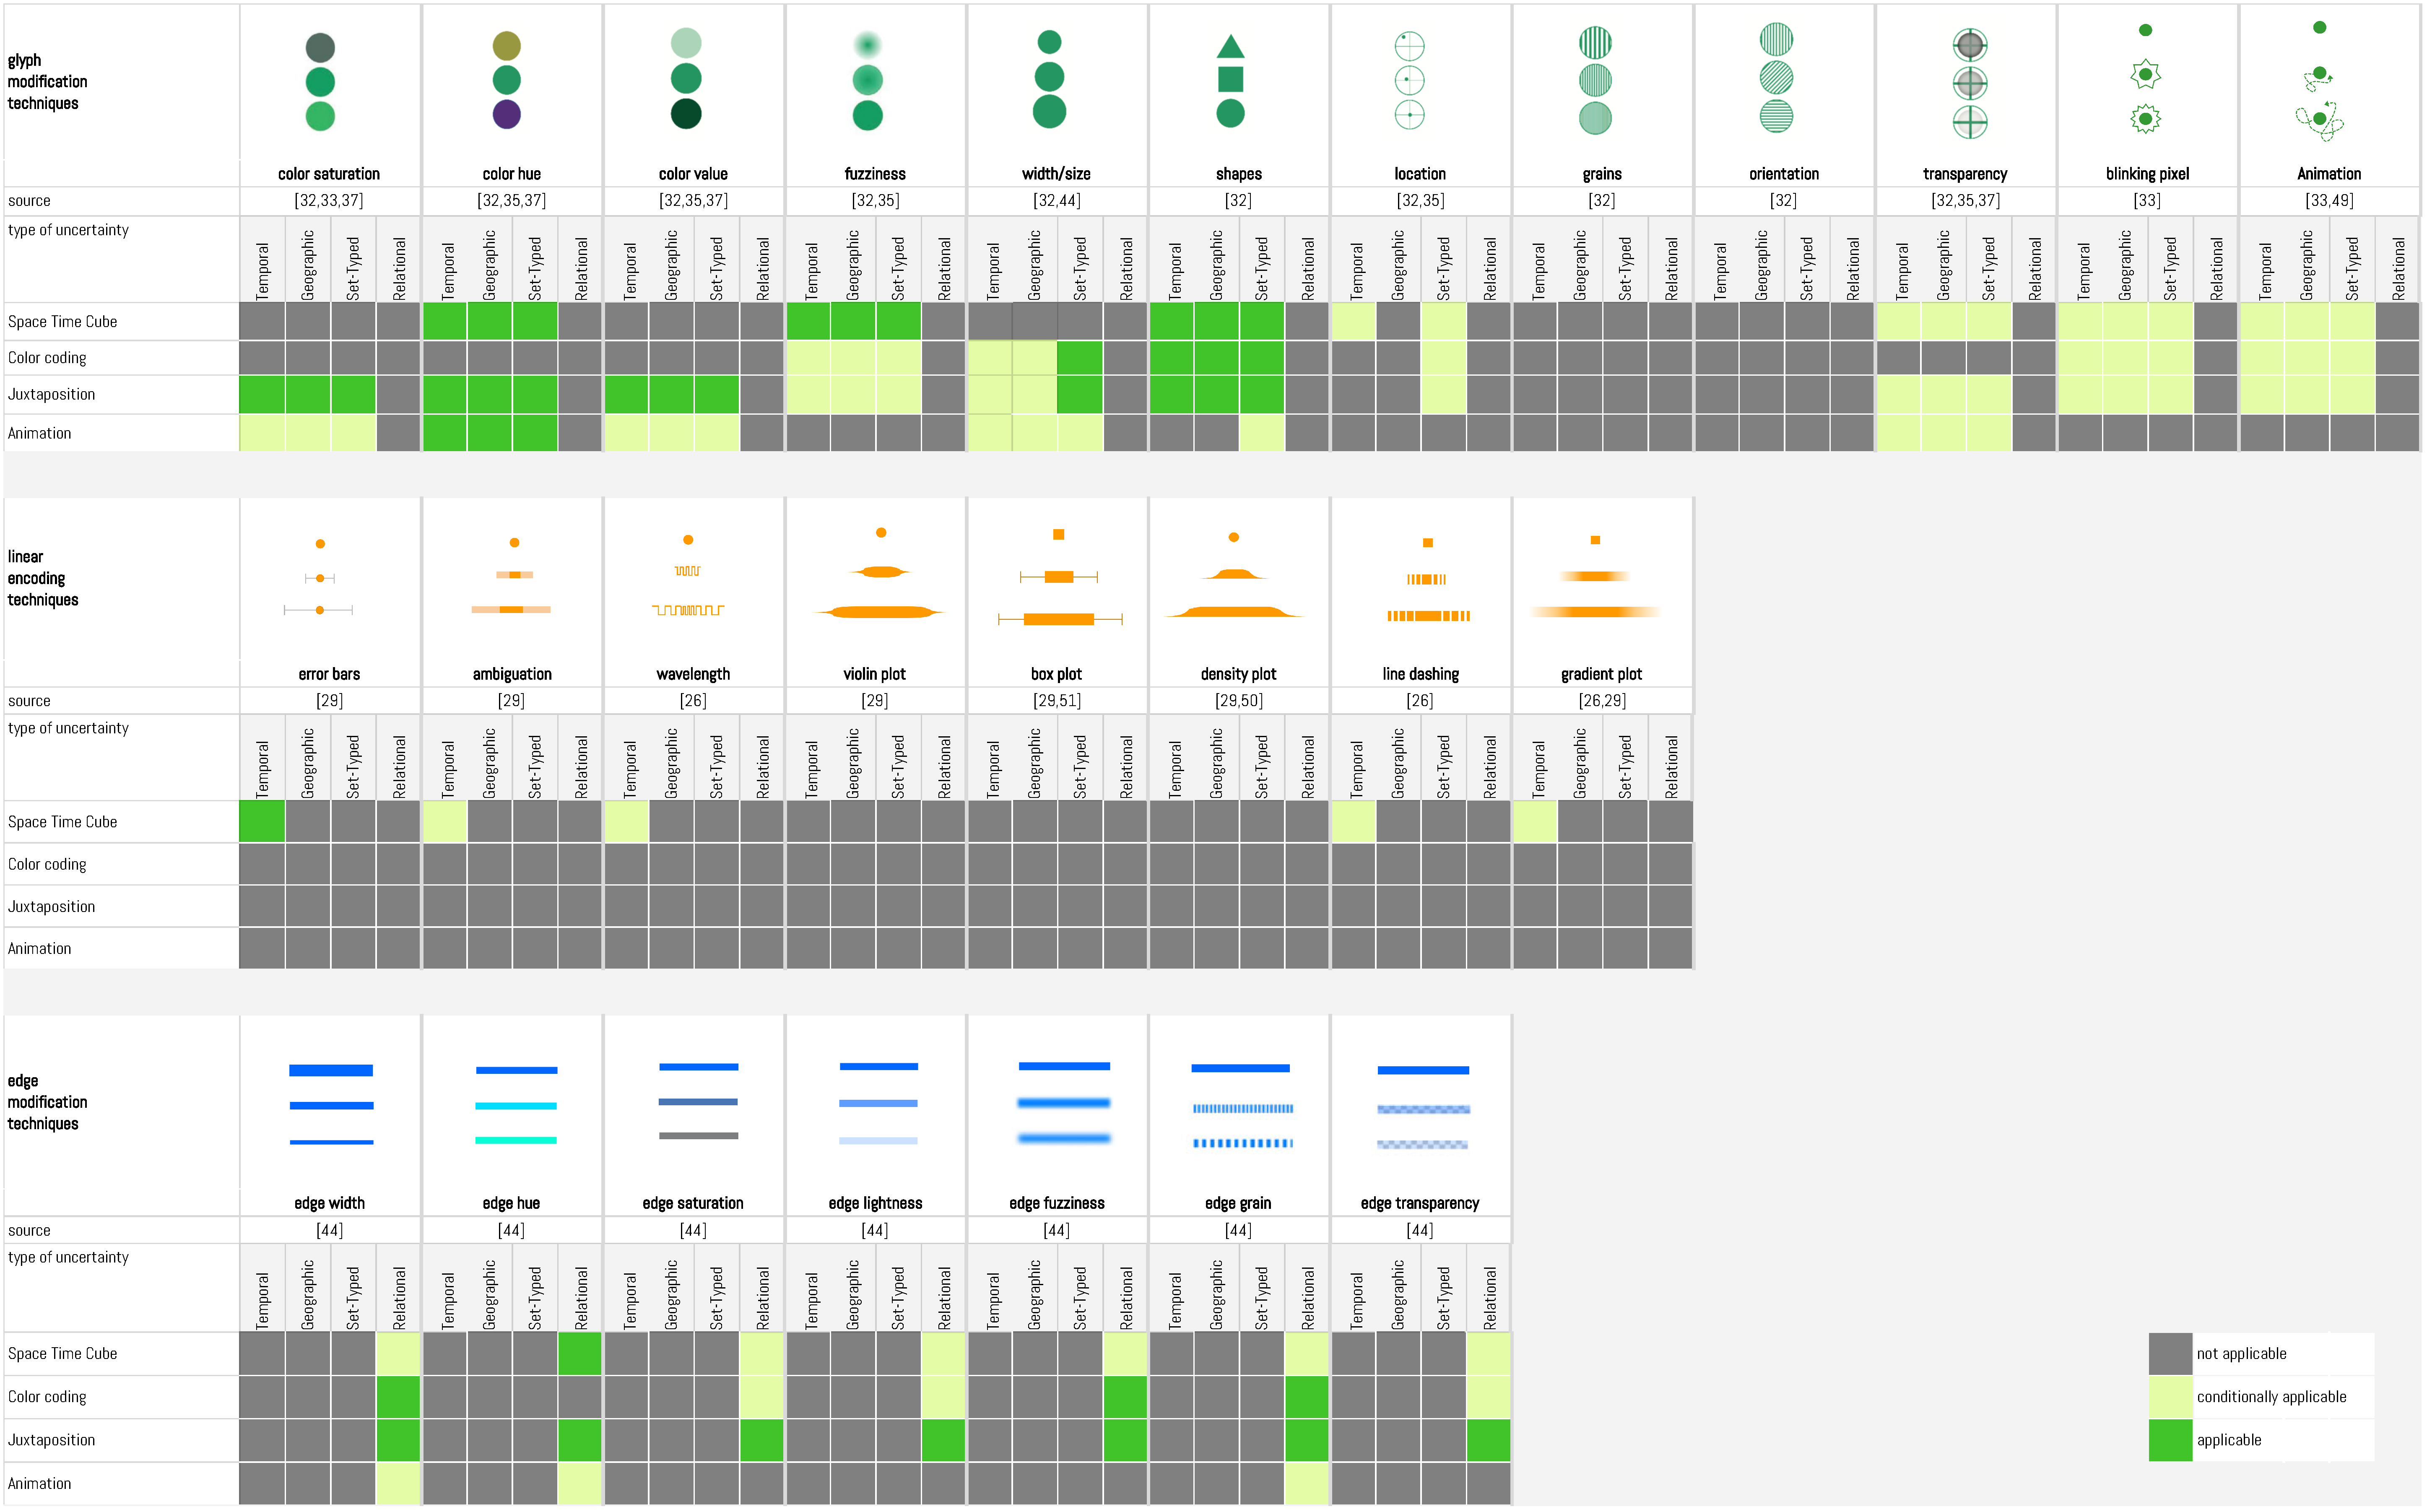Click the edge grain lines illustration
2427x1512 pixels.
click(x=1242, y=1107)
